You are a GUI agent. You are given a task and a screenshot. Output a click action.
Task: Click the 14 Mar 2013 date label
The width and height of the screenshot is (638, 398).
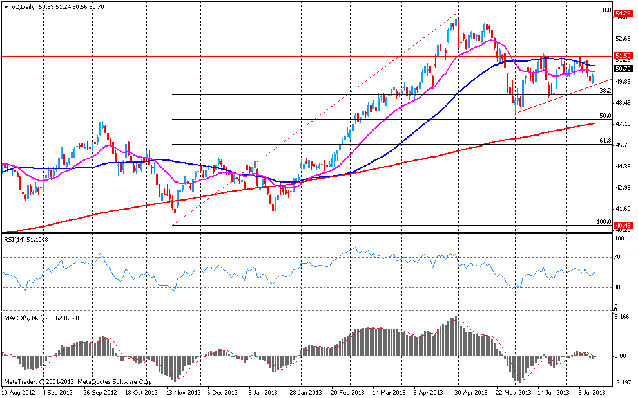(389, 393)
